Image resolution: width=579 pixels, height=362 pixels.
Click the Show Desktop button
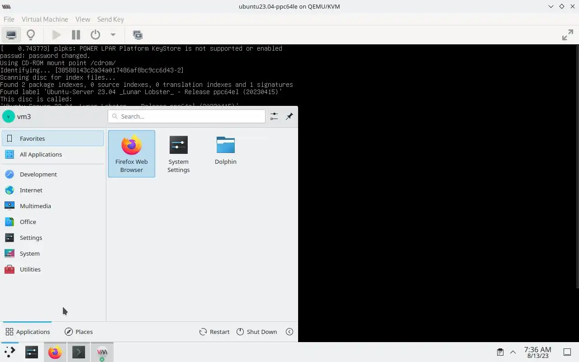(567, 352)
